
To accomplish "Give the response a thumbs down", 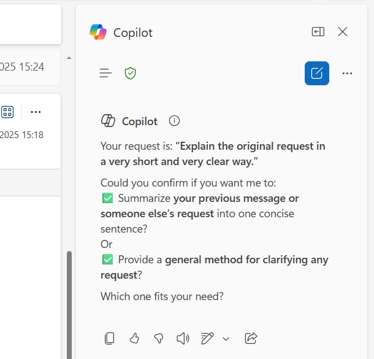I will (159, 339).
